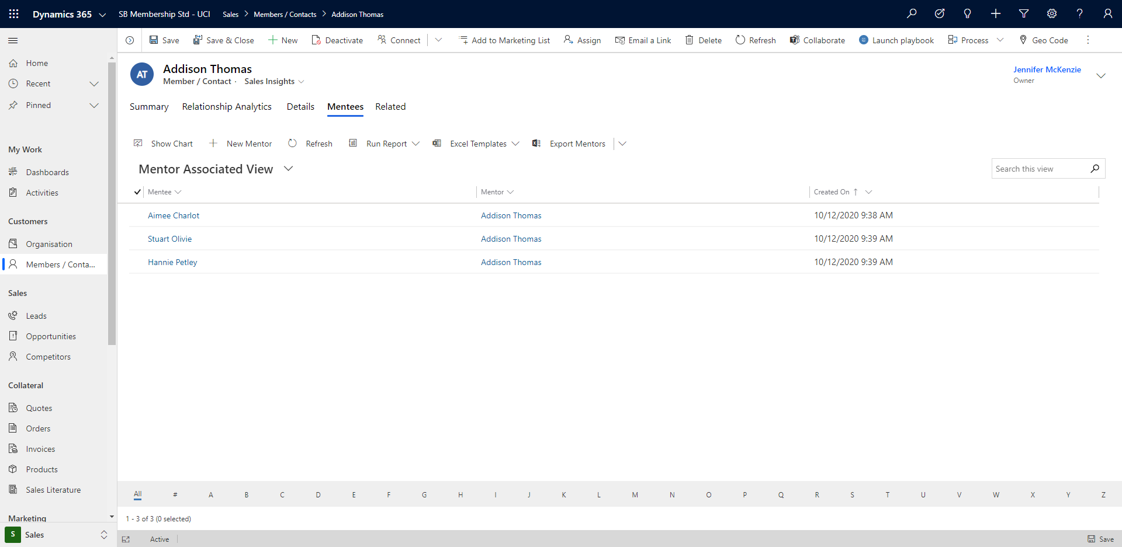The width and height of the screenshot is (1122, 547).
Task: Switch to the Relationship Analytics tab
Action: tap(227, 107)
